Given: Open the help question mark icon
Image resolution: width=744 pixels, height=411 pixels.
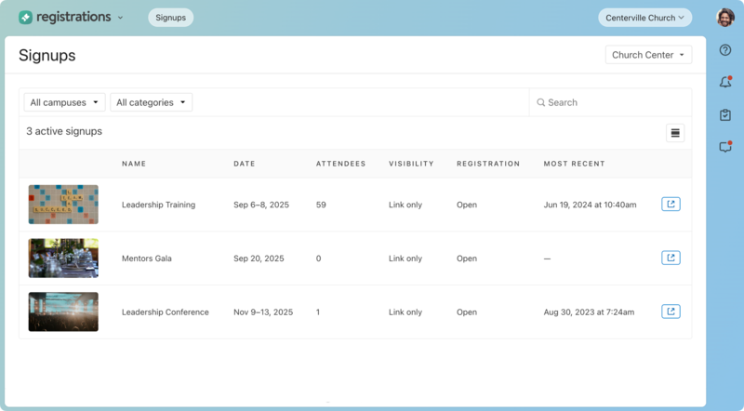Looking at the screenshot, I should [725, 50].
